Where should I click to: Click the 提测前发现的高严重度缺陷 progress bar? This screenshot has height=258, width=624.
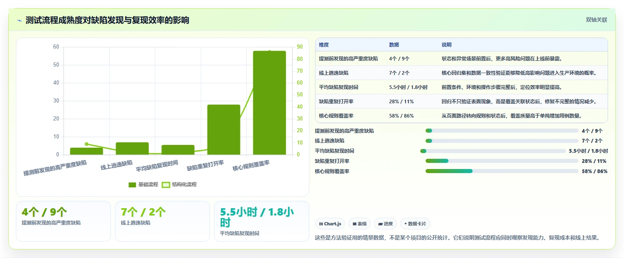[502, 131]
